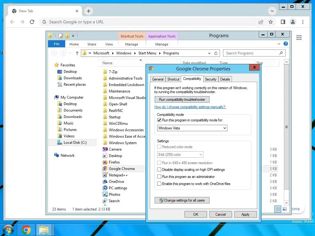Screen dimensions: 315x236
Task: Select the Firefox shortcut in the list
Action: coord(114,162)
